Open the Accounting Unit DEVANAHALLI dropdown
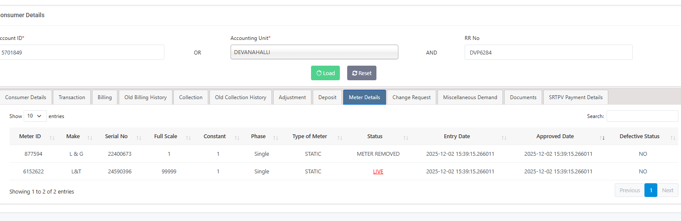681x221 pixels. tap(314, 52)
